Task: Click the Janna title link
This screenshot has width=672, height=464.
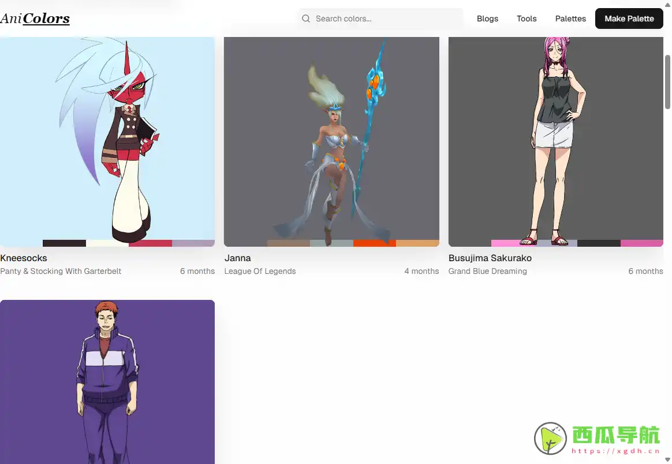Action: coord(238,258)
